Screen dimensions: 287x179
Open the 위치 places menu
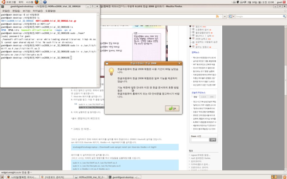pos(21,2)
